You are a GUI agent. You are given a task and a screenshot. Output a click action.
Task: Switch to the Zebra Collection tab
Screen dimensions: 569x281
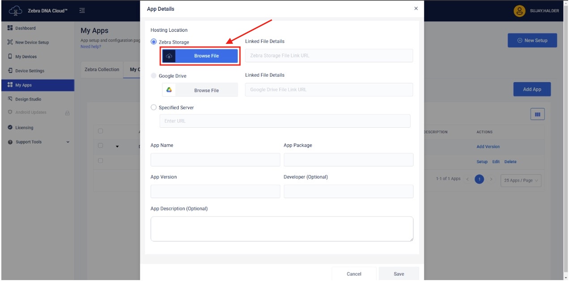click(x=102, y=69)
